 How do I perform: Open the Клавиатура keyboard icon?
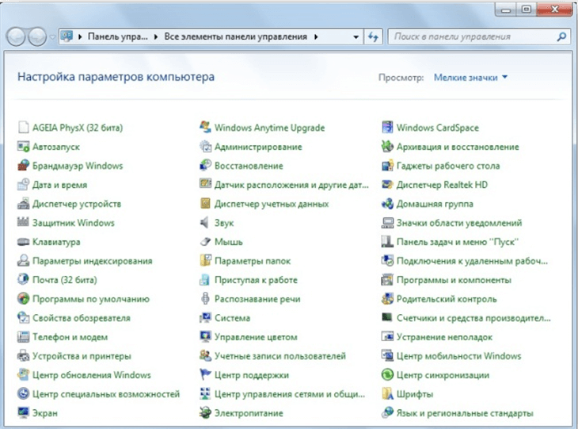point(23,242)
